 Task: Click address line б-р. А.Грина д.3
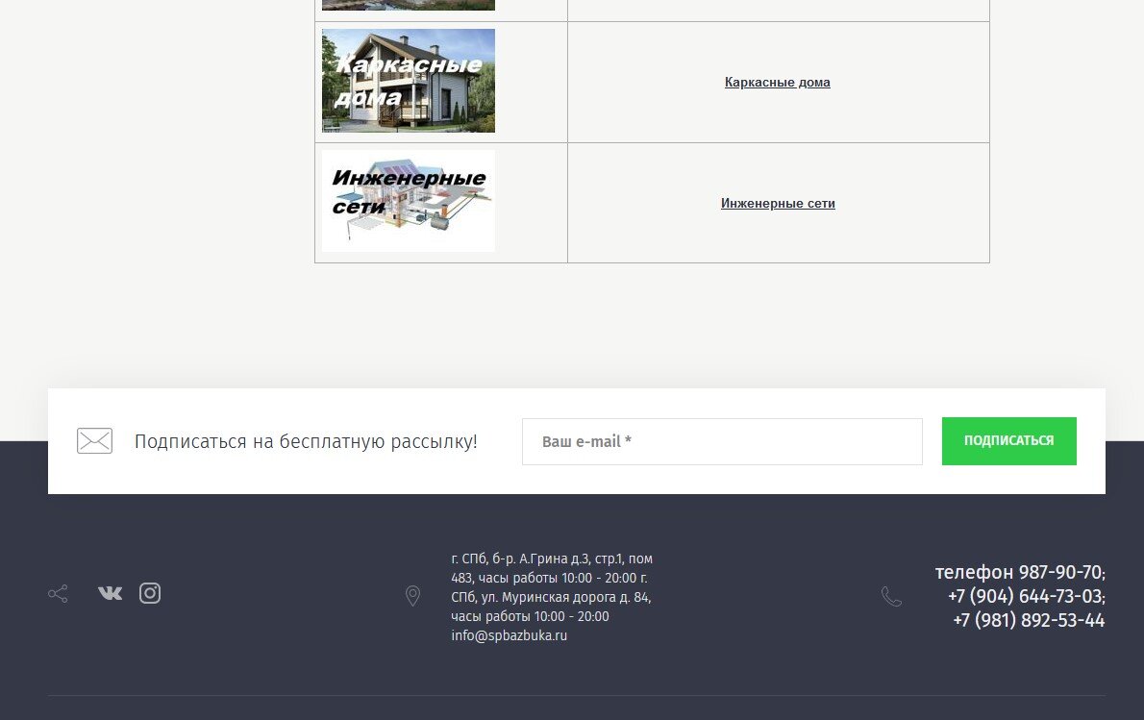[x=540, y=559]
